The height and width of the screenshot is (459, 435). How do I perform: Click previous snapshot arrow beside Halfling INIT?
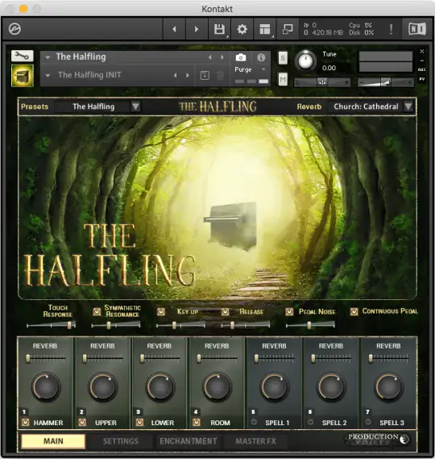[175, 75]
